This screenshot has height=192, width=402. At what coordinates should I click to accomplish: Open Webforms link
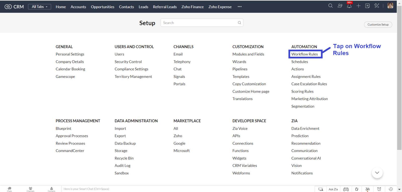tap(241, 173)
